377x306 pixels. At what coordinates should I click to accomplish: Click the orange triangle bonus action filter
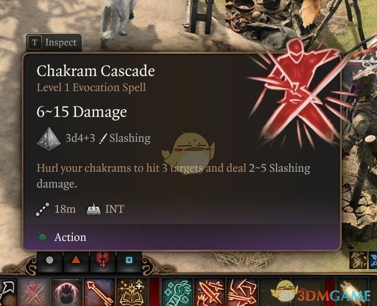[76, 261]
